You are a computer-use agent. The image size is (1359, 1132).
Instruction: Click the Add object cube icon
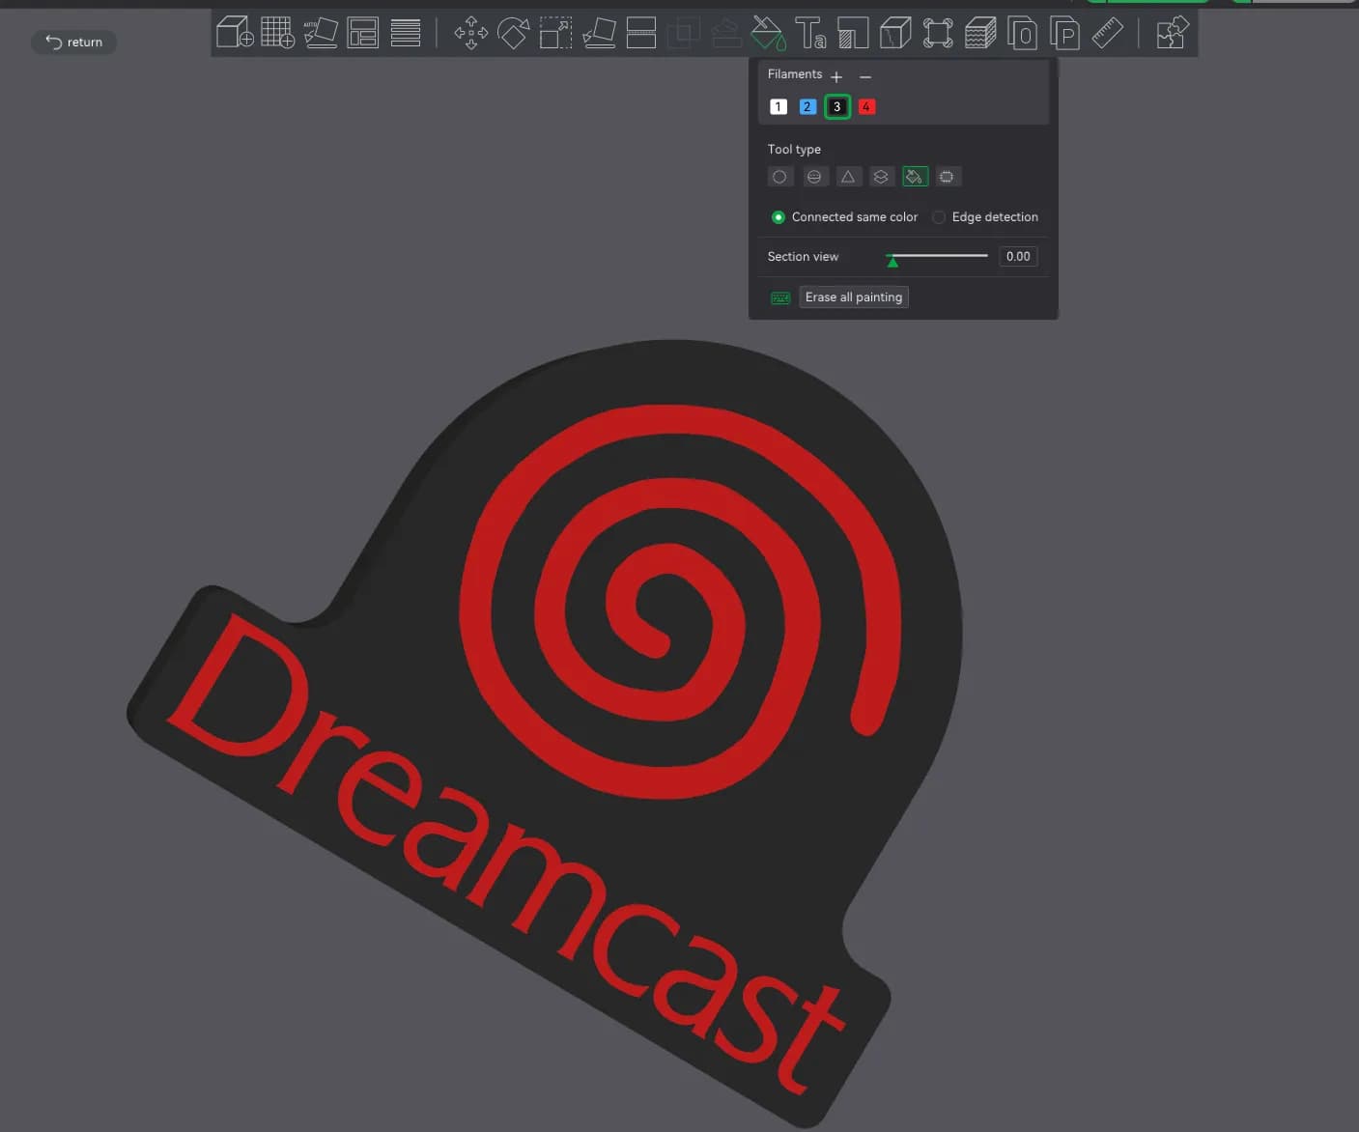point(235,33)
